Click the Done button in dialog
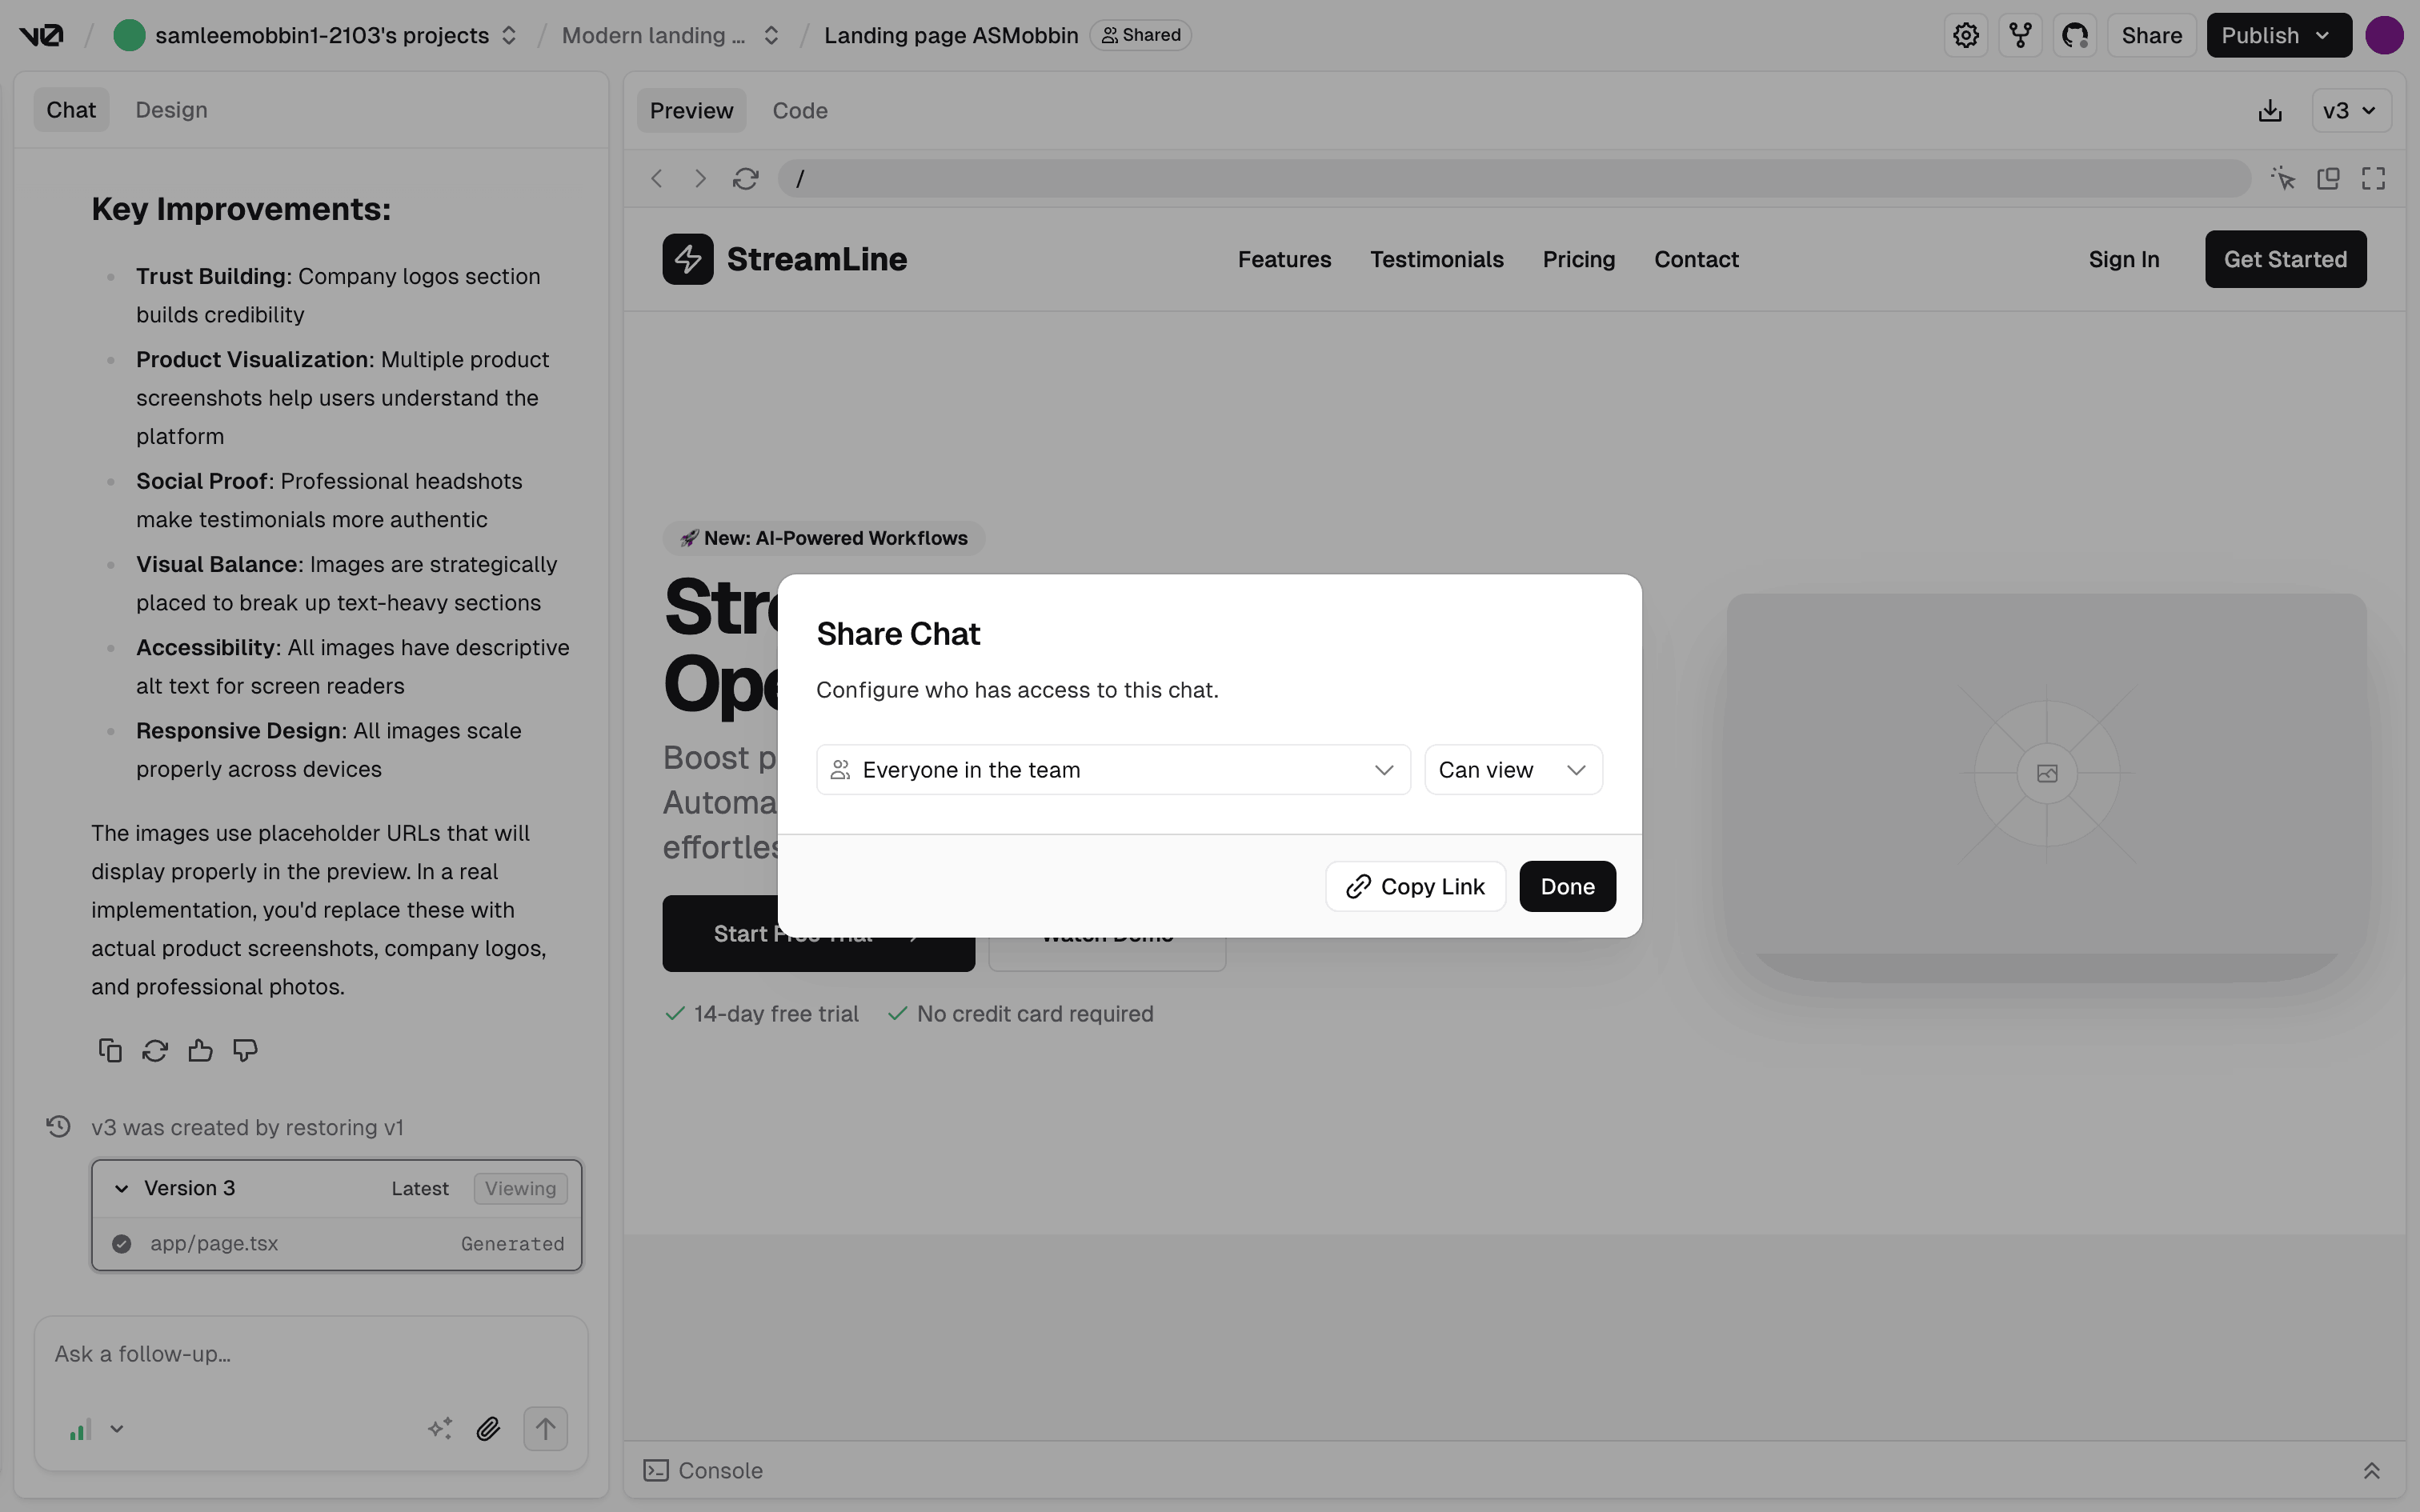 [x=1567, y=887]
